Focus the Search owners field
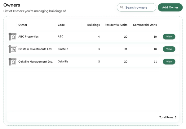Viewport: 186px width, 129px height. click(x=136, y=7)
